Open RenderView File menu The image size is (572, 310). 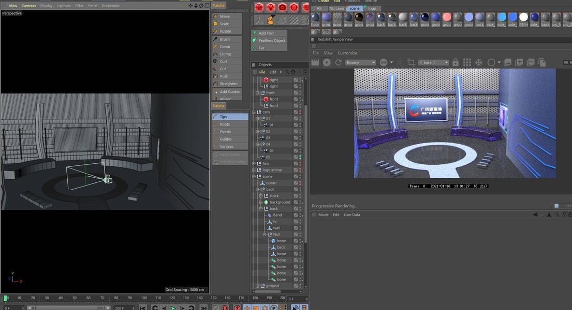pos(316,53)
